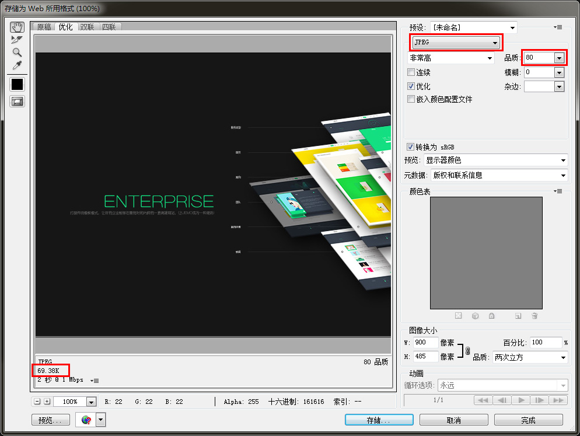Image resolution: width=580 pixels, height=436 pixels.
Task: Click the 取消 (Cancel) button
Action: pyautogui.click(x=454, y=420)
